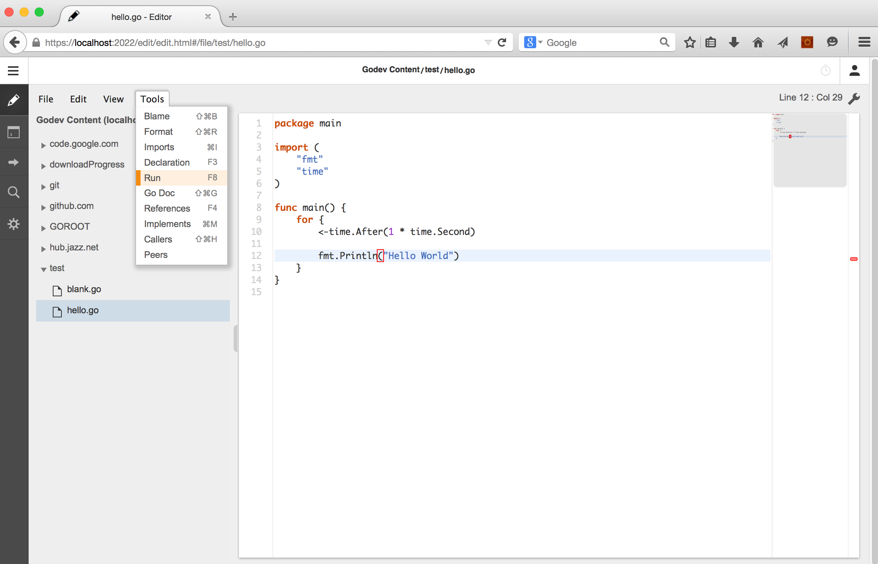The width and height of the screenshot is (878, 564).
Task: Click the red error marker on line 12
Action: pos(854,259)
